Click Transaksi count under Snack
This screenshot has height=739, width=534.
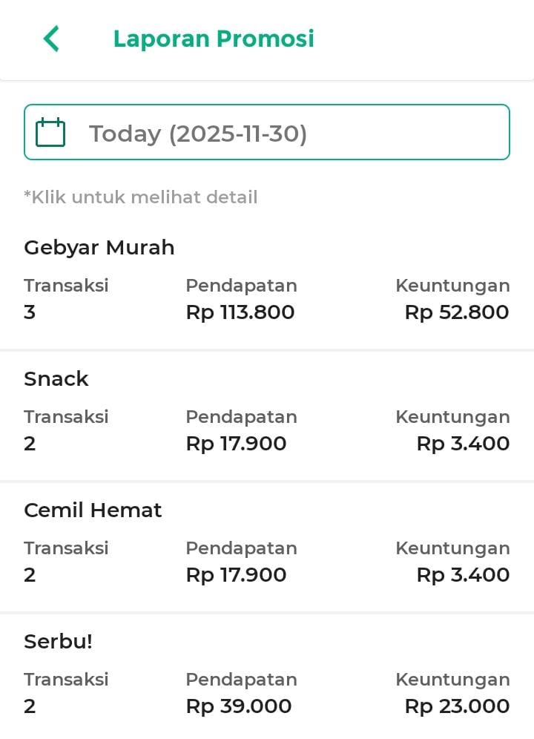pos(30,444)
